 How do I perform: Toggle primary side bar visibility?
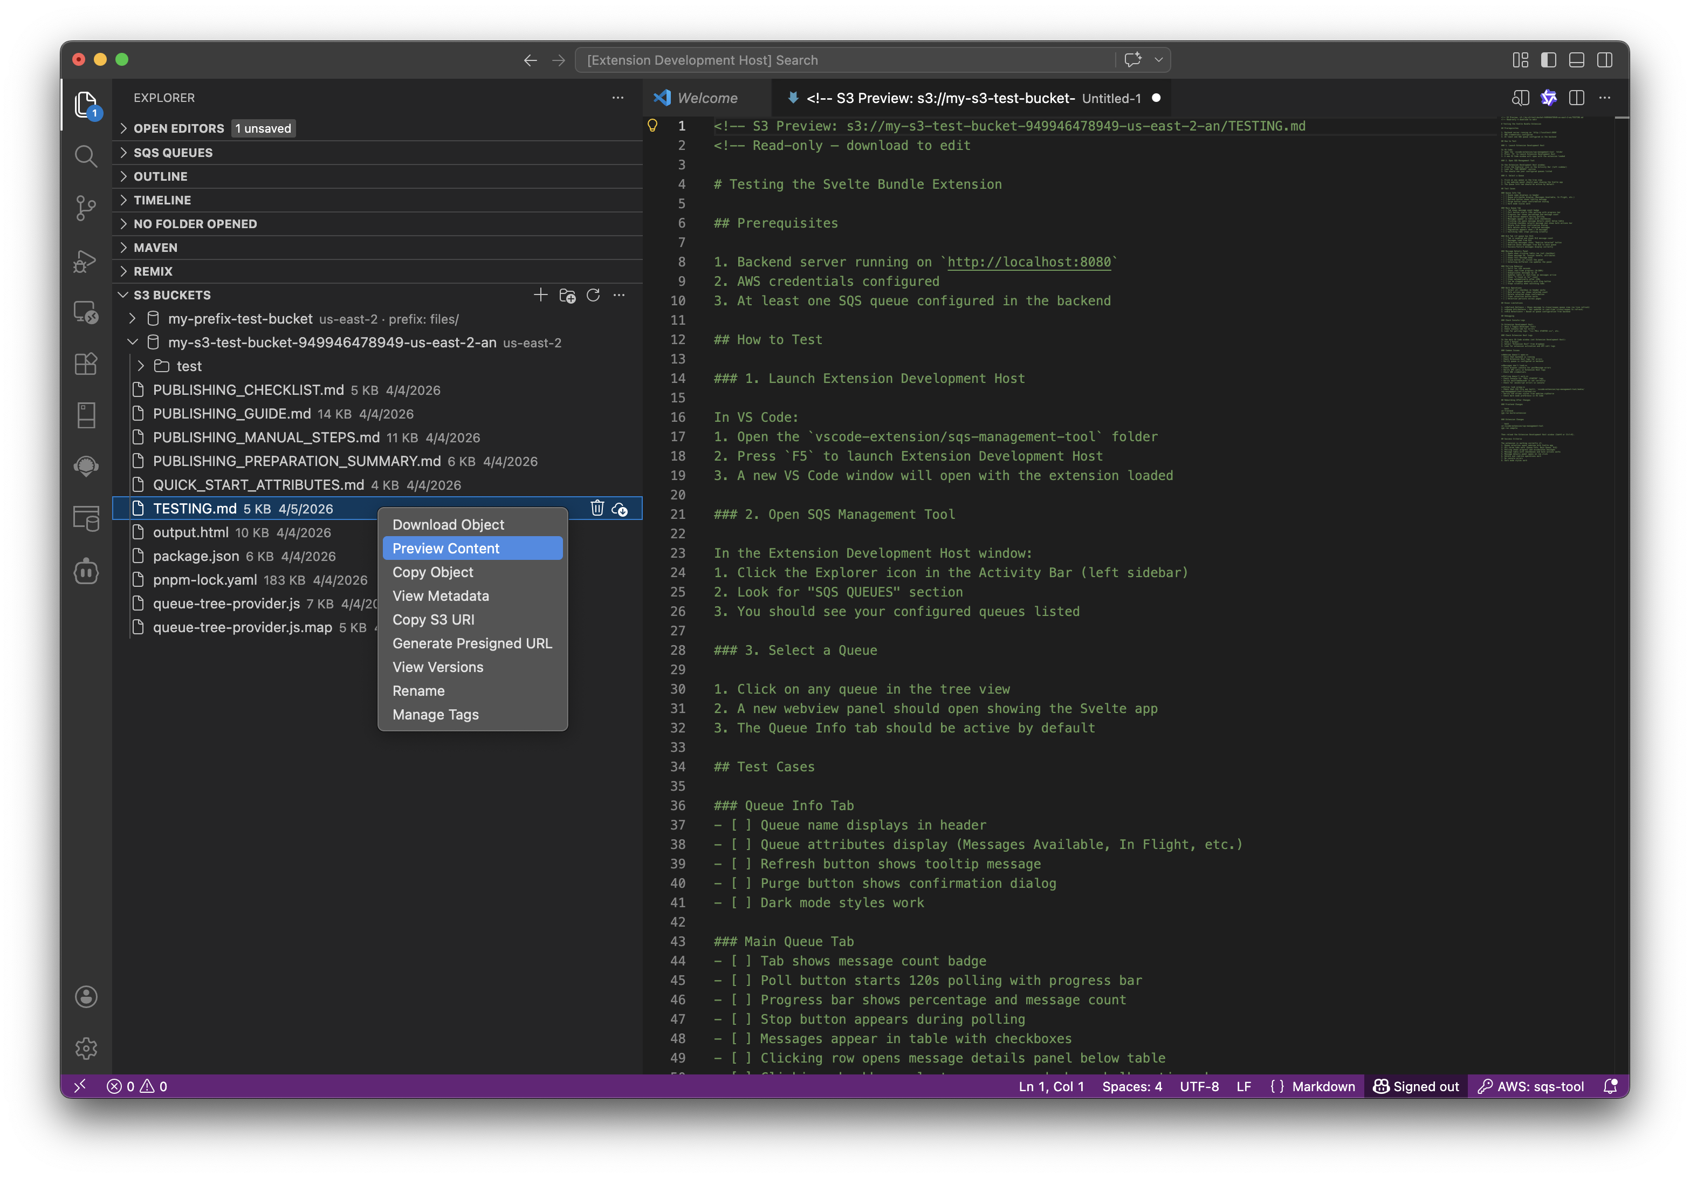point(1549,60)
